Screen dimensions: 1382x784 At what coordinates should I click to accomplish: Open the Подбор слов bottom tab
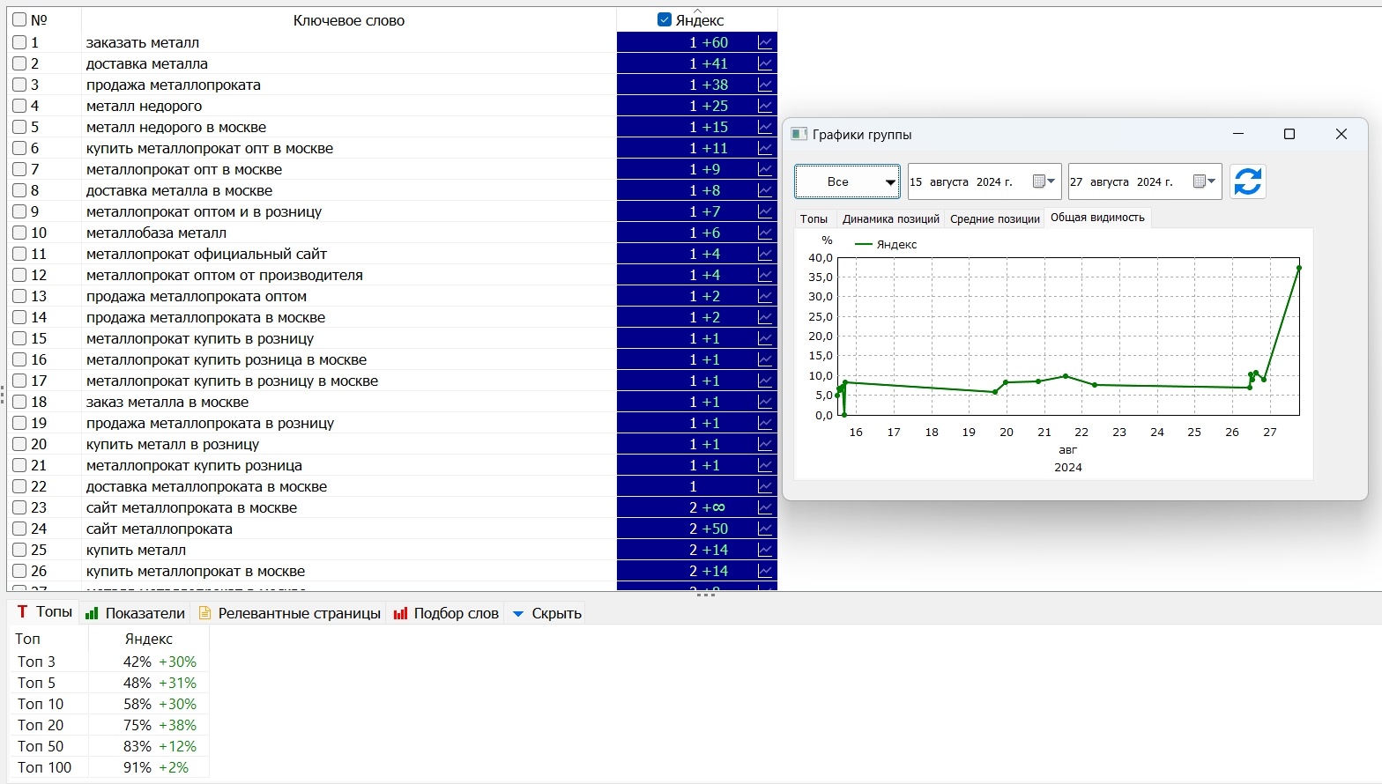tap(446, 613)
